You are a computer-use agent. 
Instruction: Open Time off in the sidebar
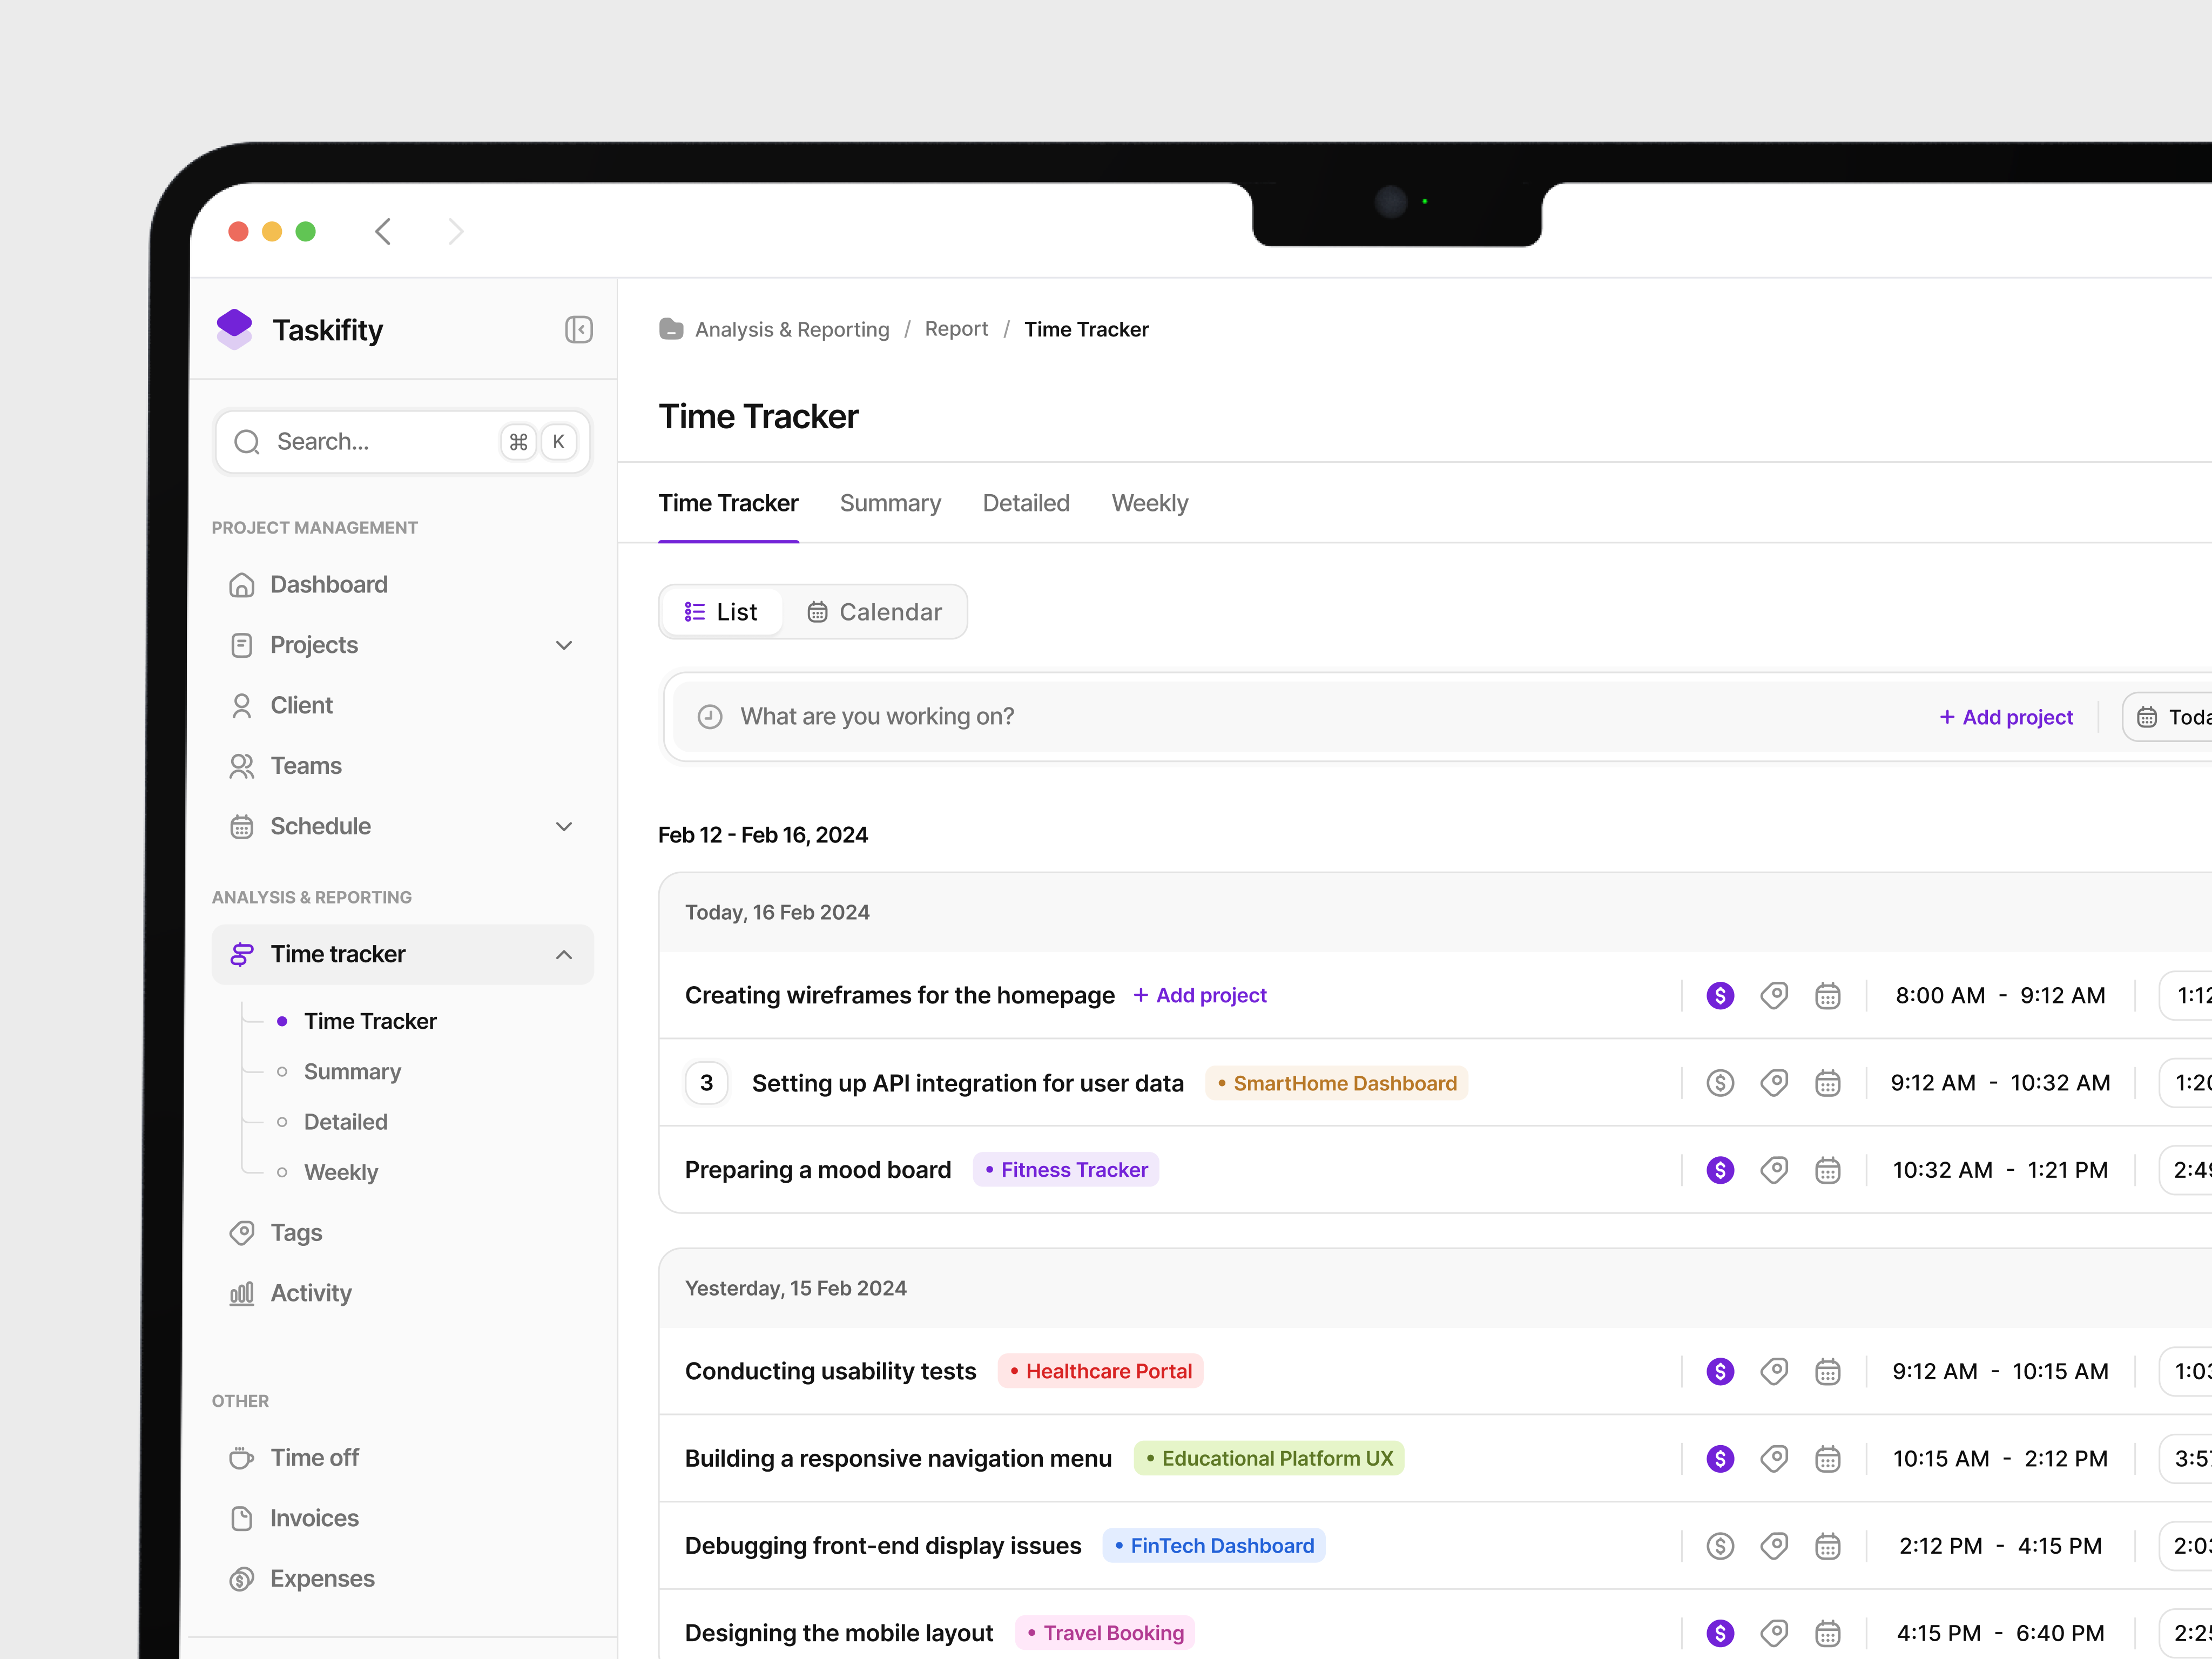[403, 1458]
